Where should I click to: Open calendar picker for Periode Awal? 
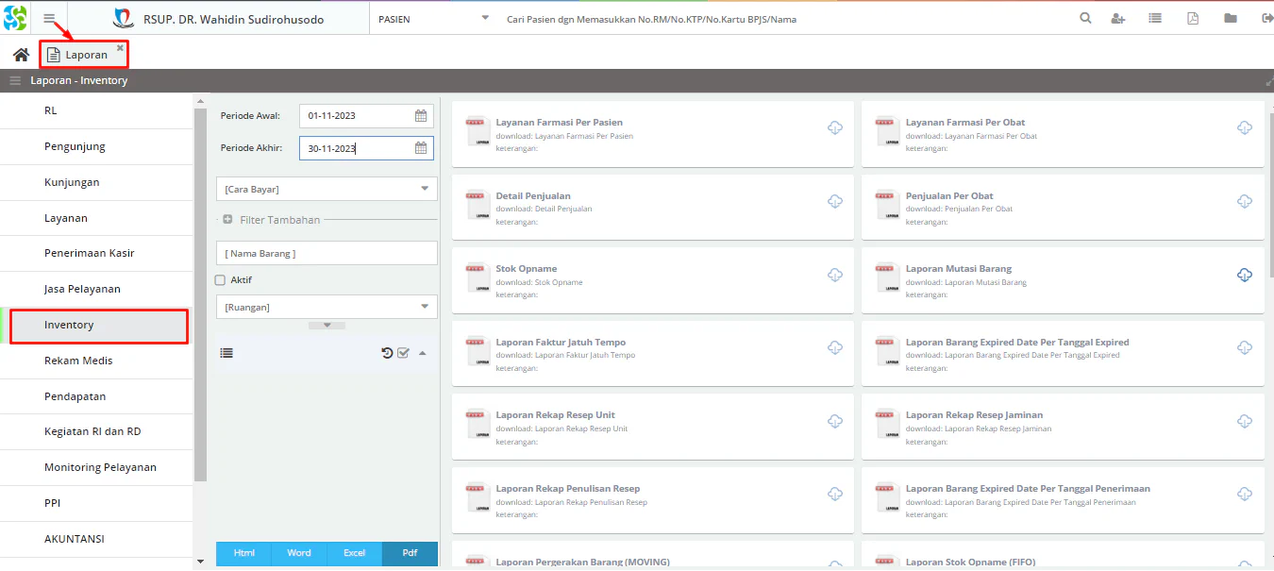421,116
